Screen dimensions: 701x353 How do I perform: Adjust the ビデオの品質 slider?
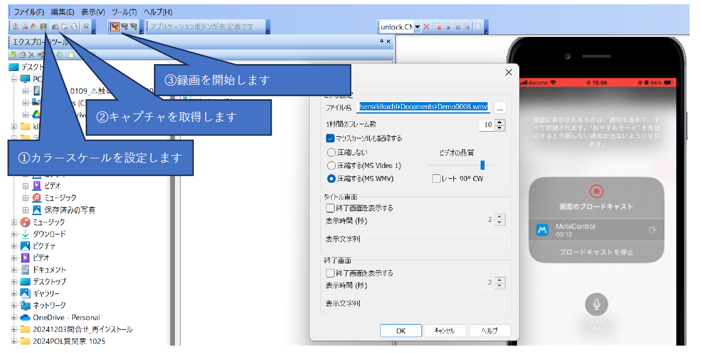(482, 165)
